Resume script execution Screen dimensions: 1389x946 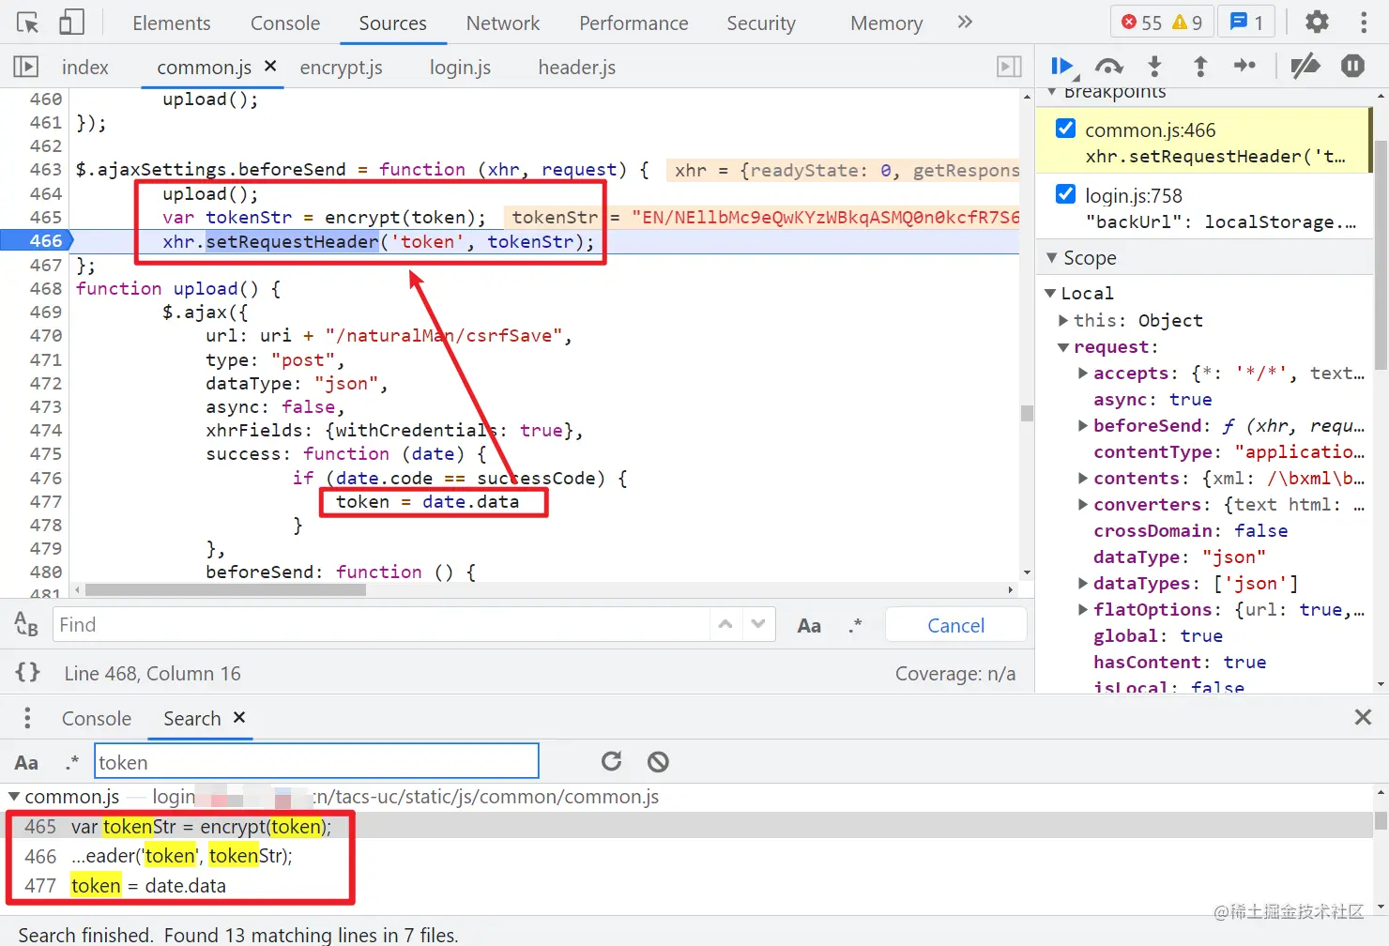pos(1064,66)
